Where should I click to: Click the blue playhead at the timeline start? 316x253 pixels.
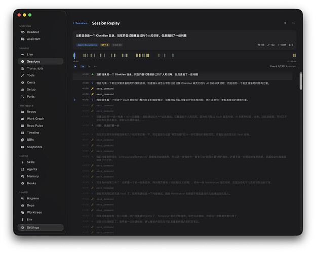(74, 56)
